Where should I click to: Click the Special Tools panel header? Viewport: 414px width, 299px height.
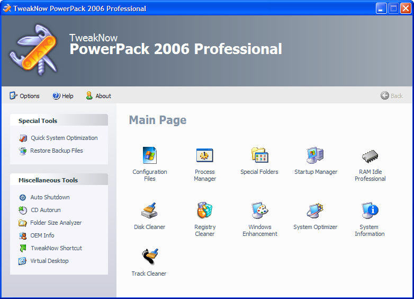click(59, 120)
